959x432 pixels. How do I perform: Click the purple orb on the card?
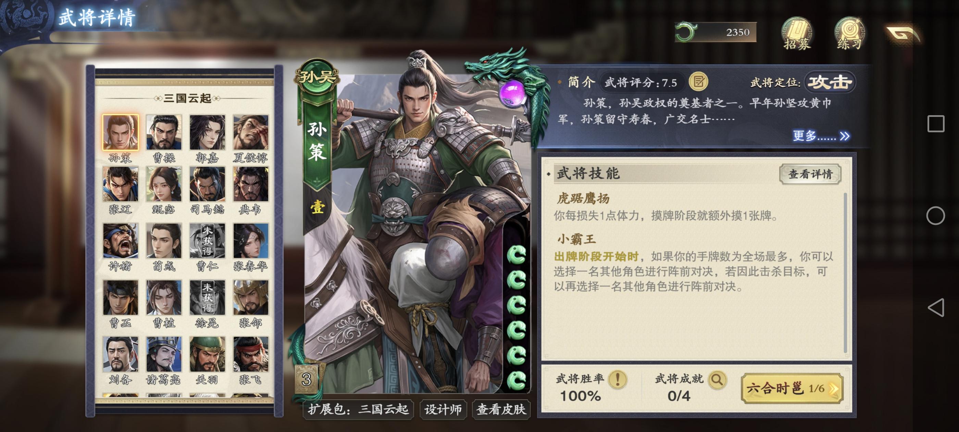512,93
